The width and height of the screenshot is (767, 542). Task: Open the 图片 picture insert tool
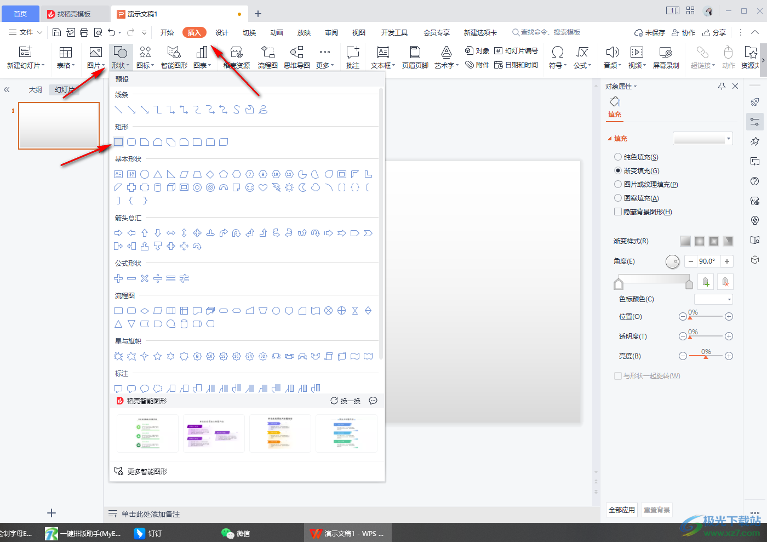(x=95, y=57)
